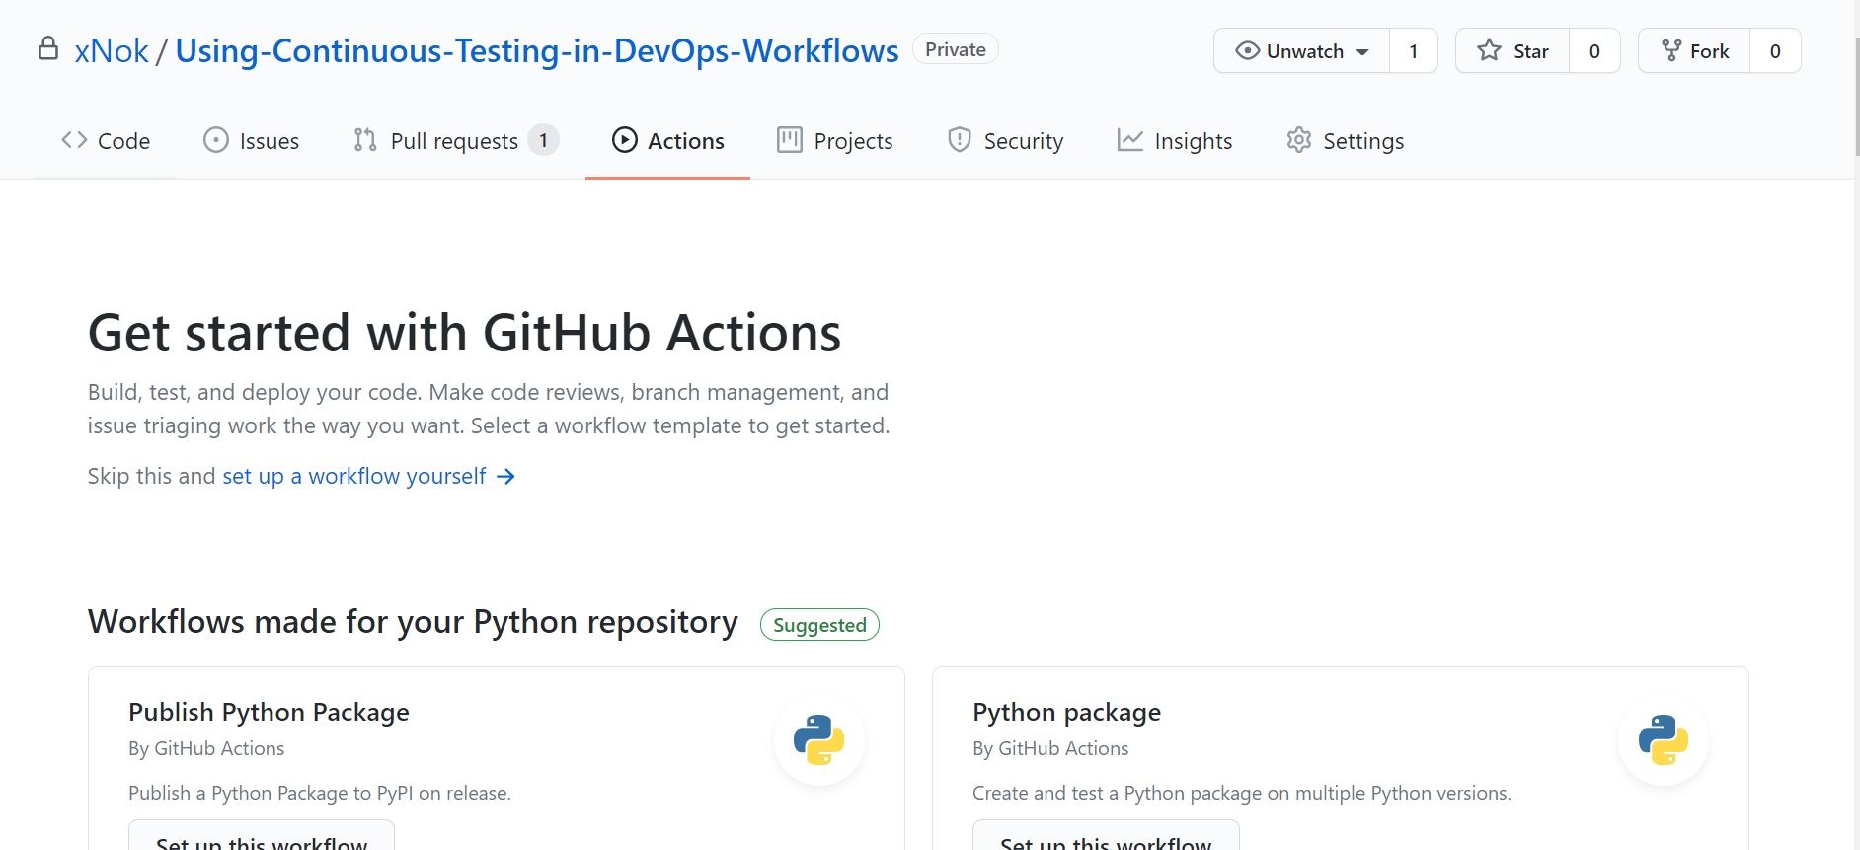Click the Pull requests branch icon
This screenshot has width=1860, height=850.
365,140
